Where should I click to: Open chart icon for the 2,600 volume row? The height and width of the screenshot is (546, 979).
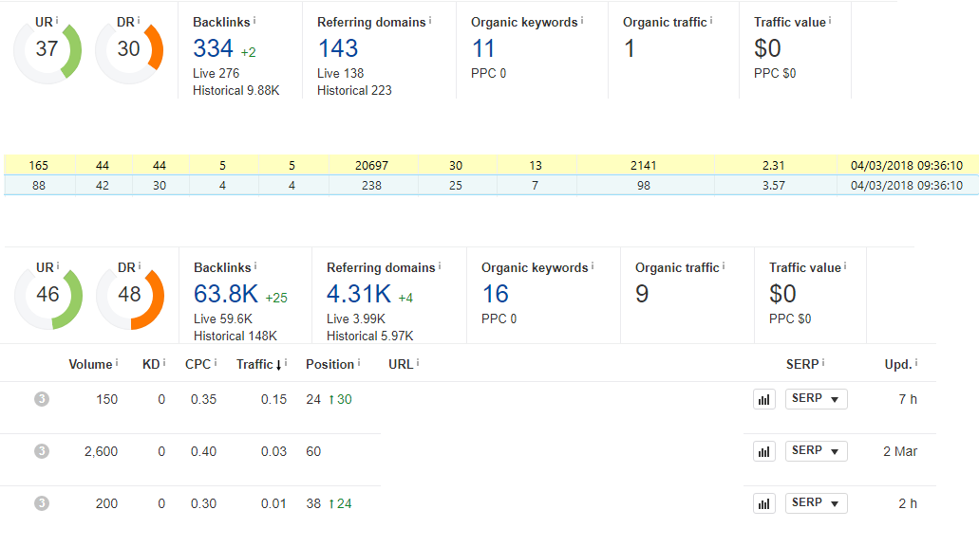(x=764, y=451)
